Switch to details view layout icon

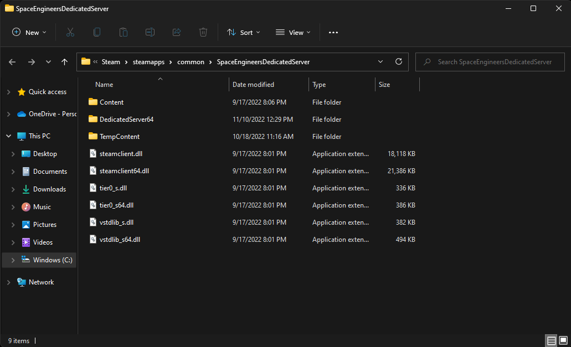(551, 341)
